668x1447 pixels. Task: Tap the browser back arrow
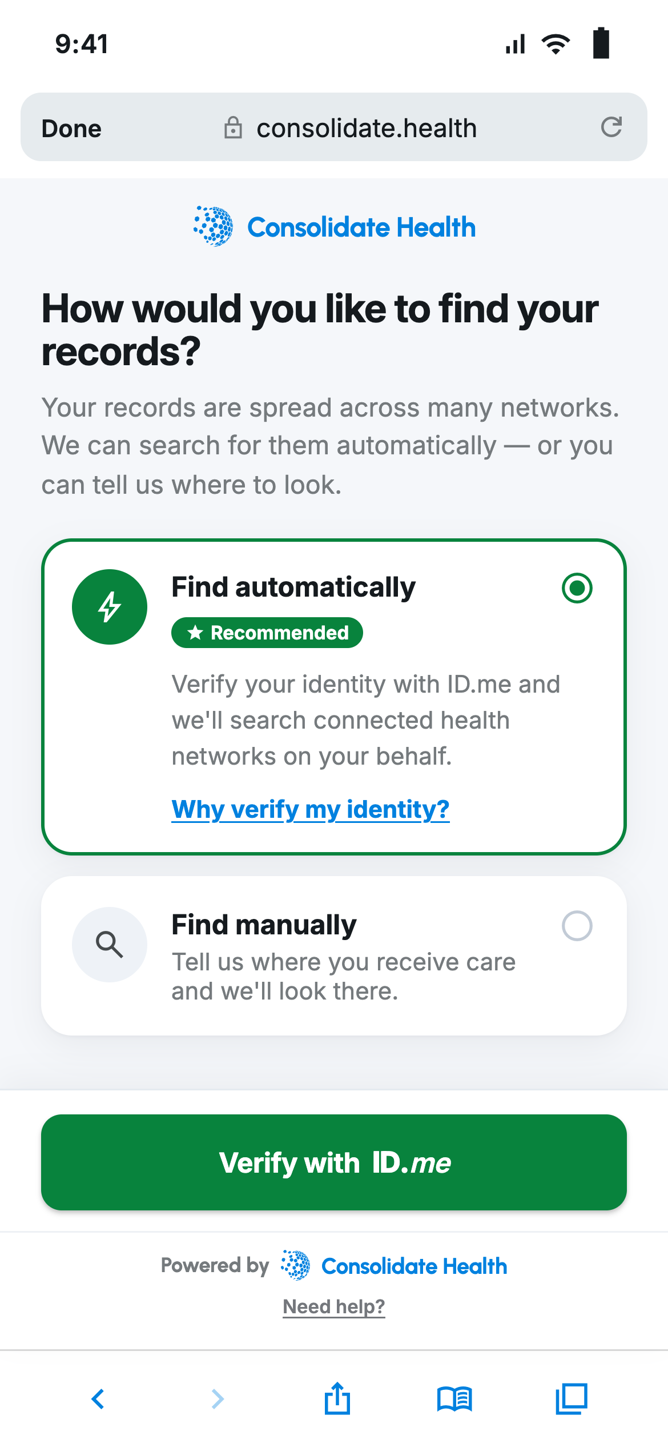point(98,1399)
